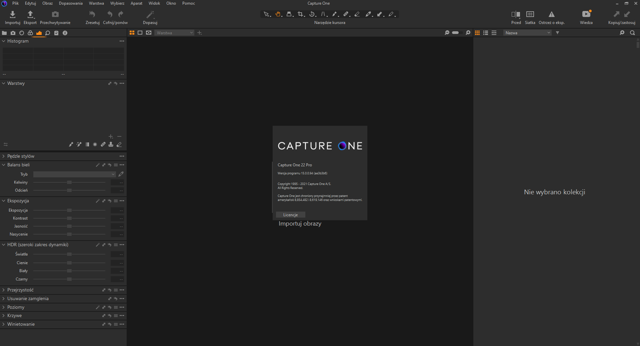Open the Warstwa menu

click(x=96, y=3)
